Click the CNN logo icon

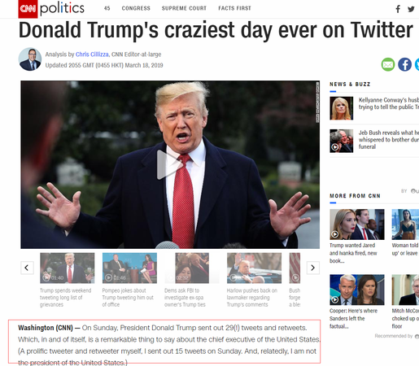tap(28, 9)
